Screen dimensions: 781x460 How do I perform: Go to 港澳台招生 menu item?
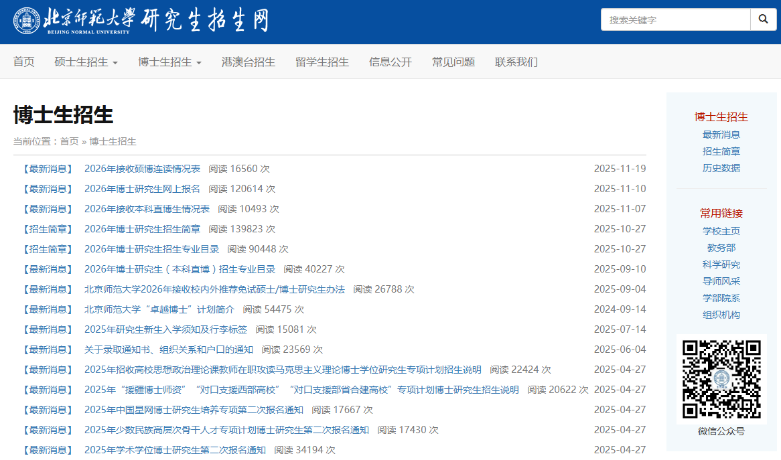pyautogui.click(x=248, y=62)
